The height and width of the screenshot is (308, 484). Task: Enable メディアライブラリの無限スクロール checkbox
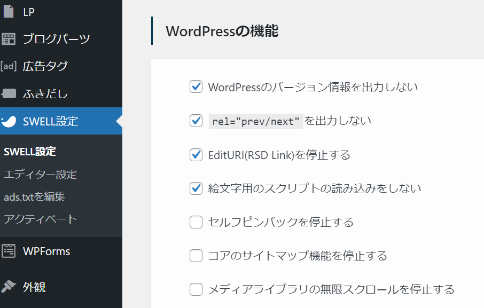pos(196,289)
